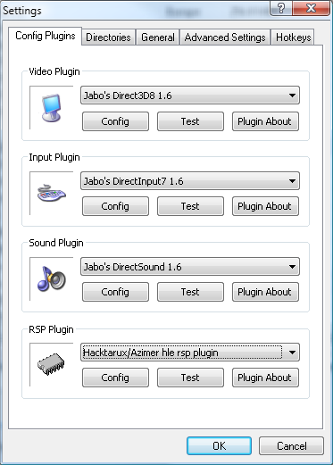Image resolution: width=333 pixels, height=465 pixels.
Task: Open Config for the RSP Plugin
Action: (x=115, y=378)
